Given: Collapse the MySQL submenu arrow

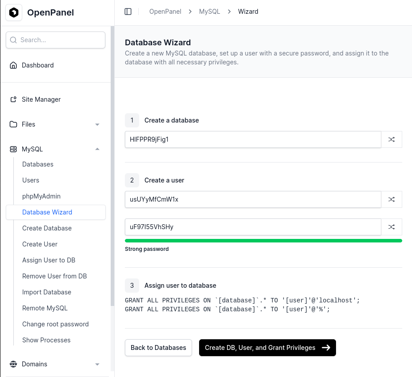Looking at the screenshot, I should tap(97, 149).
